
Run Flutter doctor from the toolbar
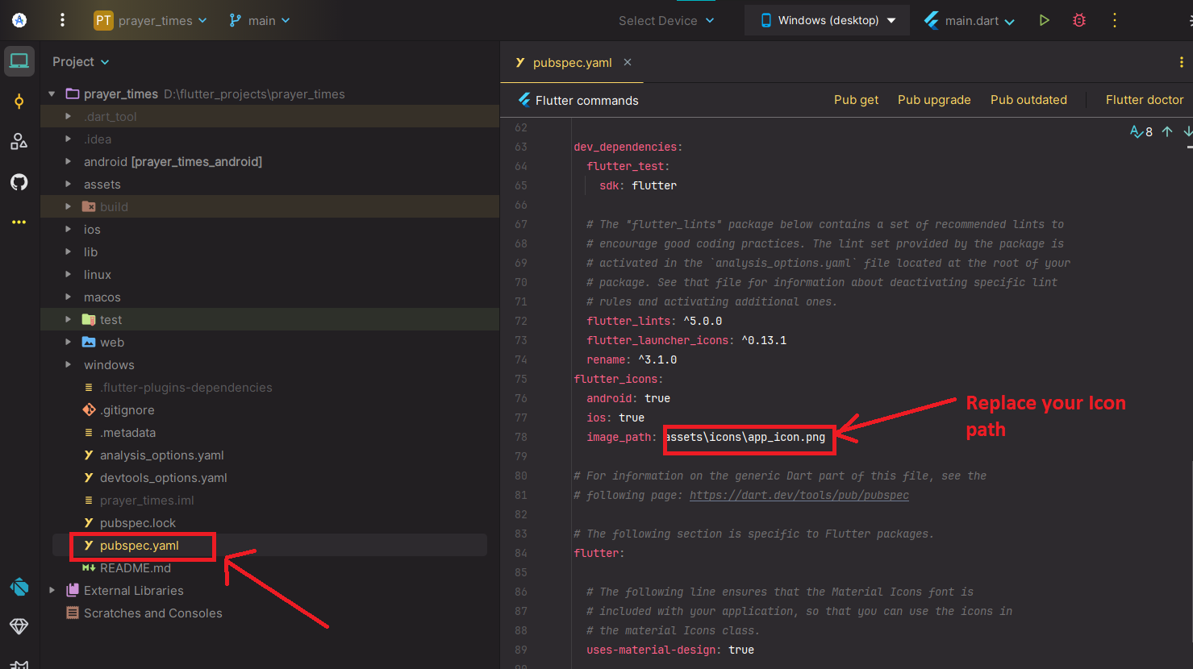point(1144,100)
